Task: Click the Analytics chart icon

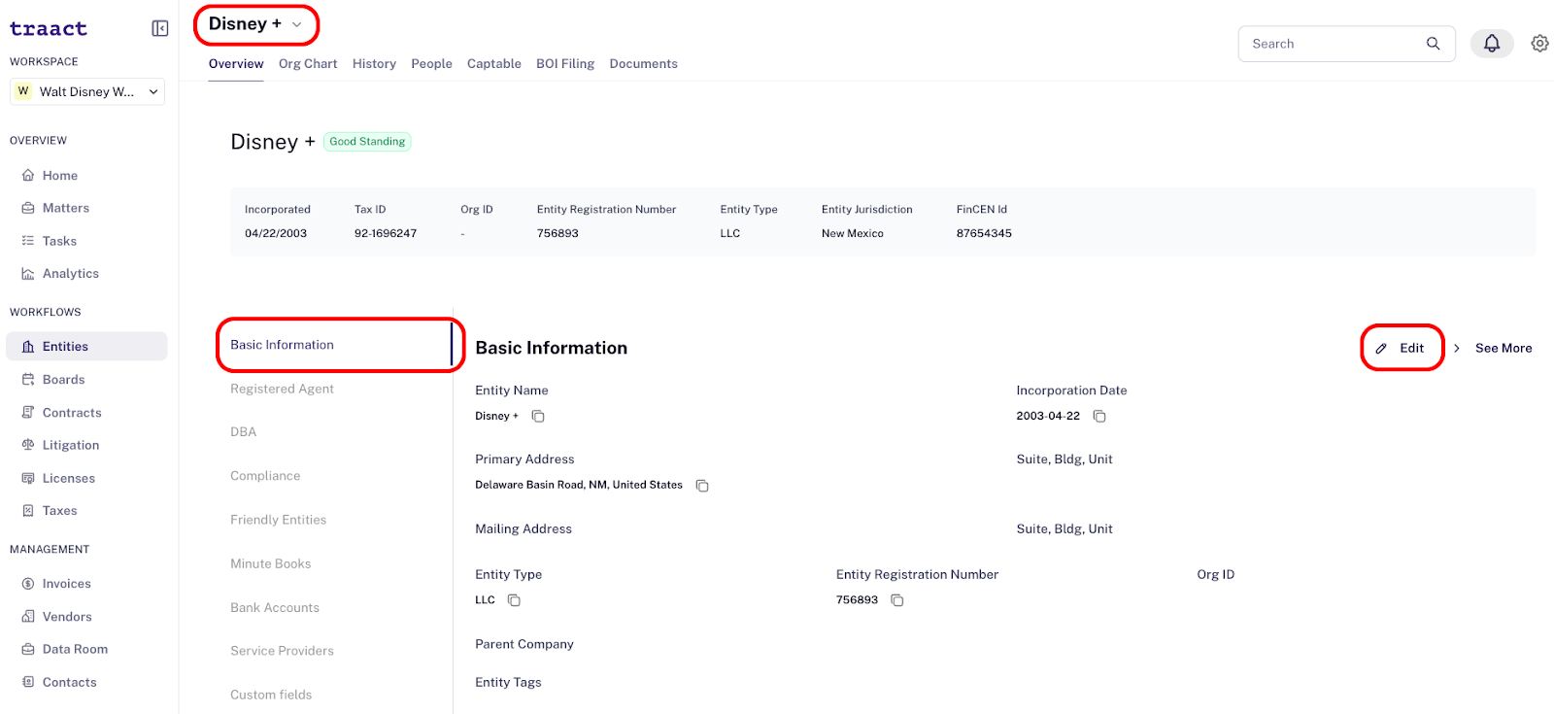Action: pos(28,274)
